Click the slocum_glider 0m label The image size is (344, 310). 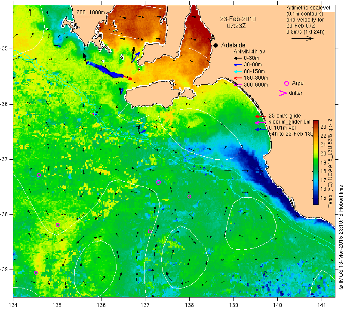coord(289,122)
